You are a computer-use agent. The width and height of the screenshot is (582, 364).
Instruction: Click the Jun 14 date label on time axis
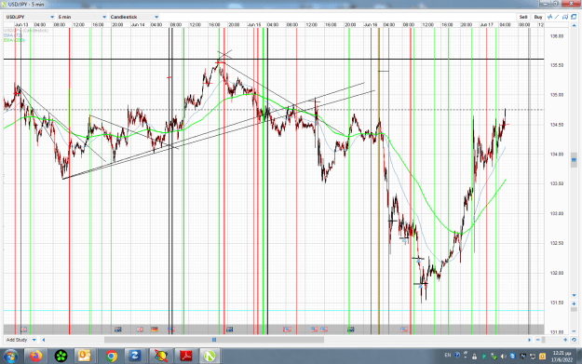(138, 25)
